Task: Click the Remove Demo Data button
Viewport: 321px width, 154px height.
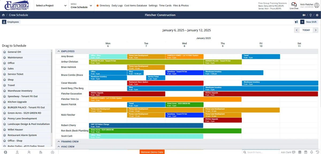Action: [x=152, y=152]
